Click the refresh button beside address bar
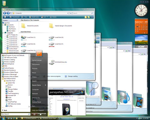The image size is (150, 120). tap(70, 13)
